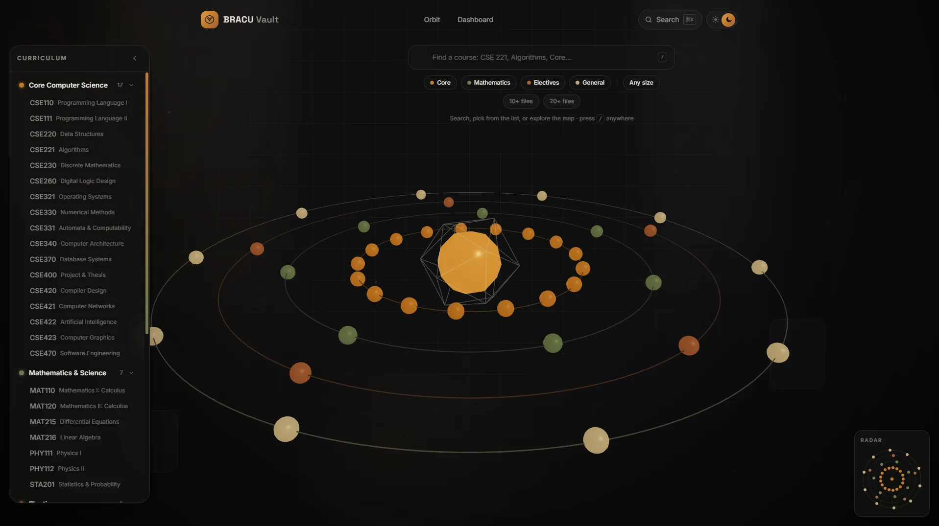Click the orange dot beside Core Computer Science
Image resolution: width=939 pixels, height=526 pixels.
tap(22, 85)
